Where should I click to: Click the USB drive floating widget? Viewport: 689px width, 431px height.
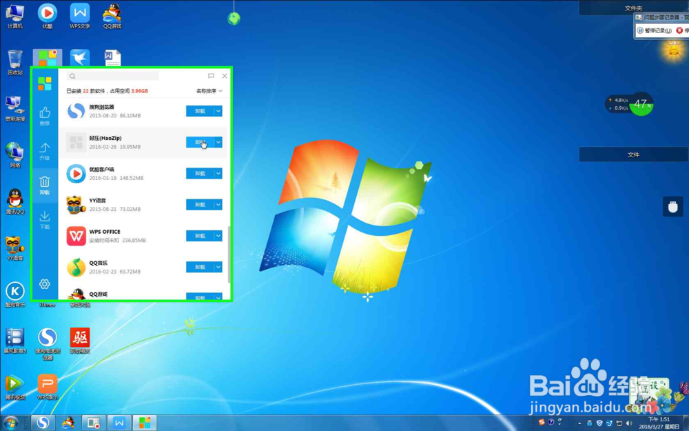click(672, 207)
